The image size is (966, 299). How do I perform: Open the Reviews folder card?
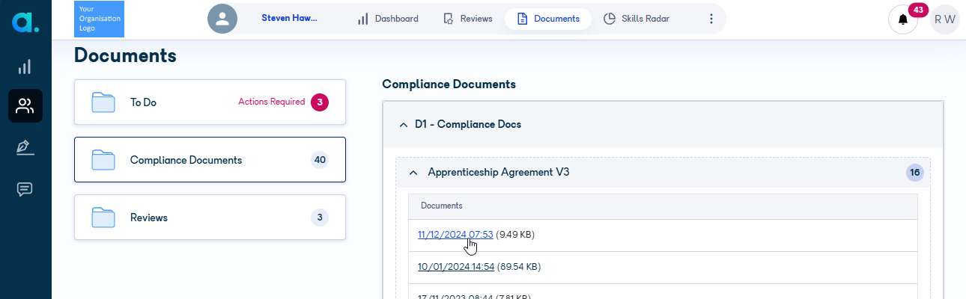pos(210,218)
